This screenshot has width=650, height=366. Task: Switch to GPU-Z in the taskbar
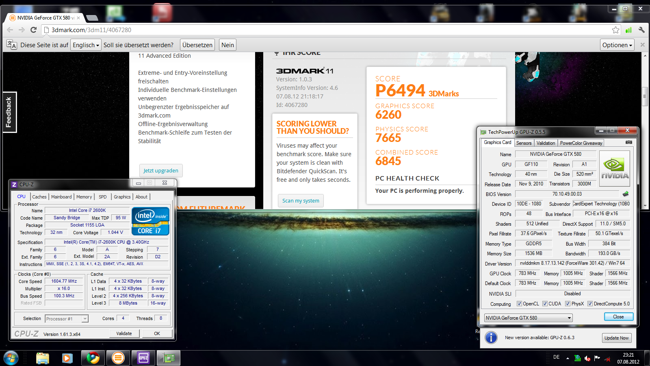point(169,358)
